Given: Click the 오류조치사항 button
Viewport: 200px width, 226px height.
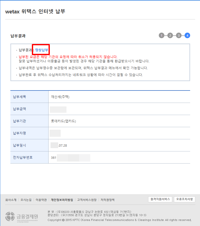Looking at the screenshot, I should click(x=185, y=199).
